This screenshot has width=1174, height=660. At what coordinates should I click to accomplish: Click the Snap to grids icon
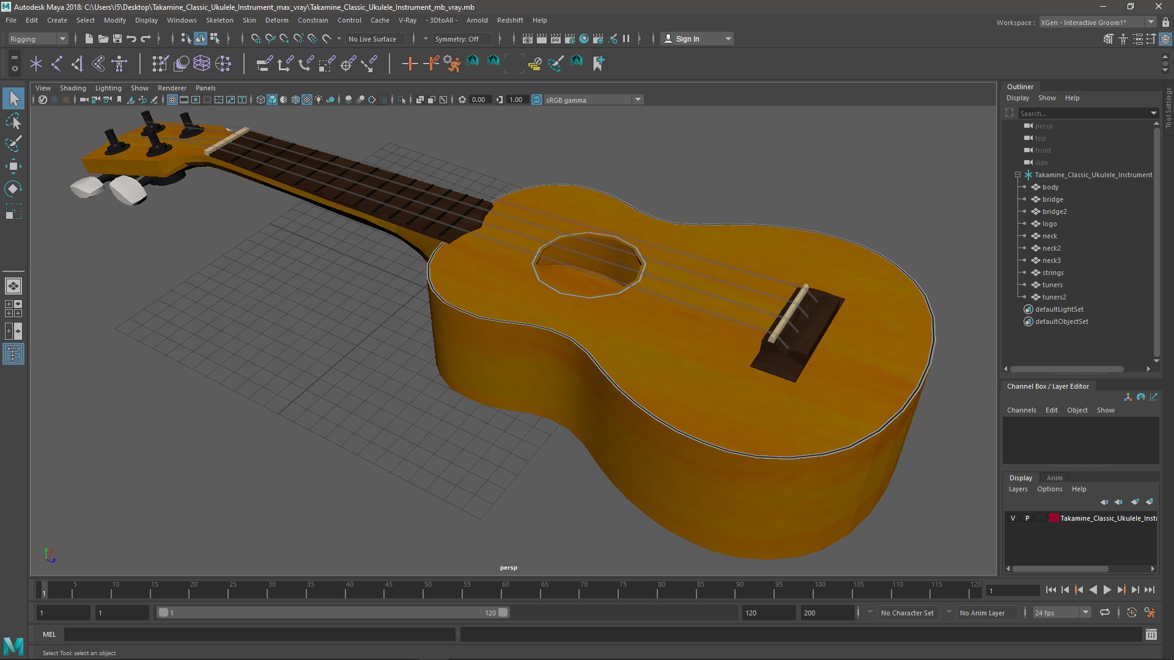pyautogui.click(x=256, y=38)
